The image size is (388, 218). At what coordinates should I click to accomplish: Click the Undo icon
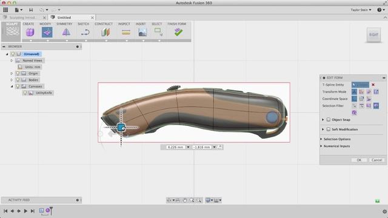click(x=42, y=10)
